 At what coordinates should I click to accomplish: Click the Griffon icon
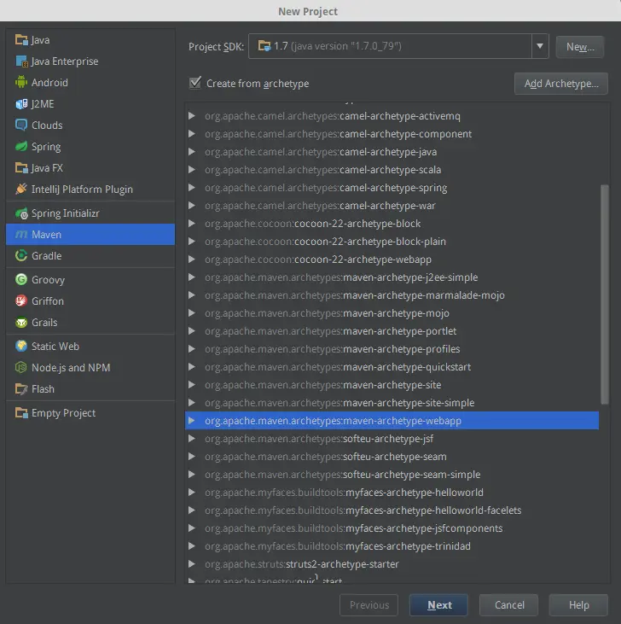click(21, 300)
